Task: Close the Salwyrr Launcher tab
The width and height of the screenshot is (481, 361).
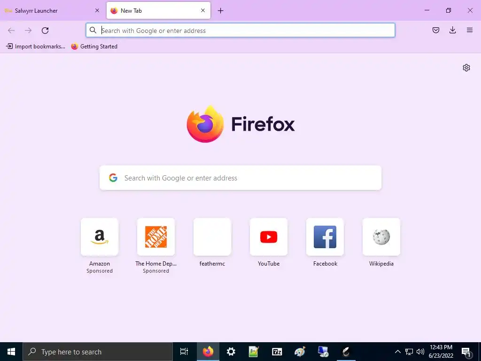Action: [97, 10]
